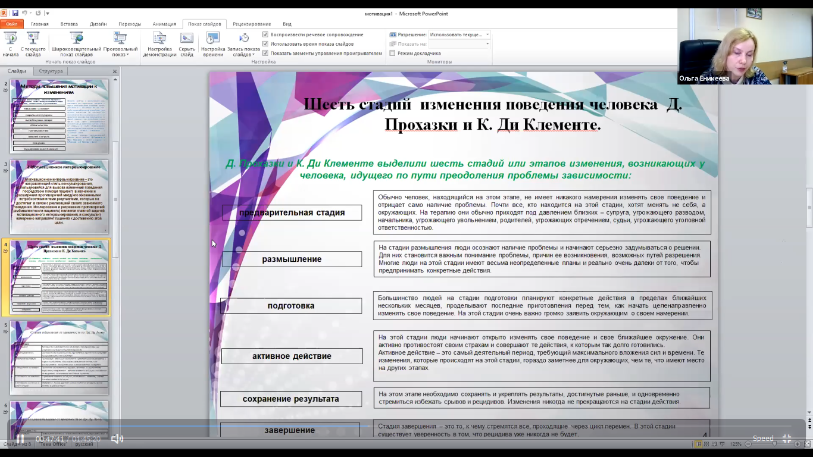Select slide 4 thumbnail Шесть стадий
Image resolution: width=813 pixels, height=457 pixels.
click(60, 278)
